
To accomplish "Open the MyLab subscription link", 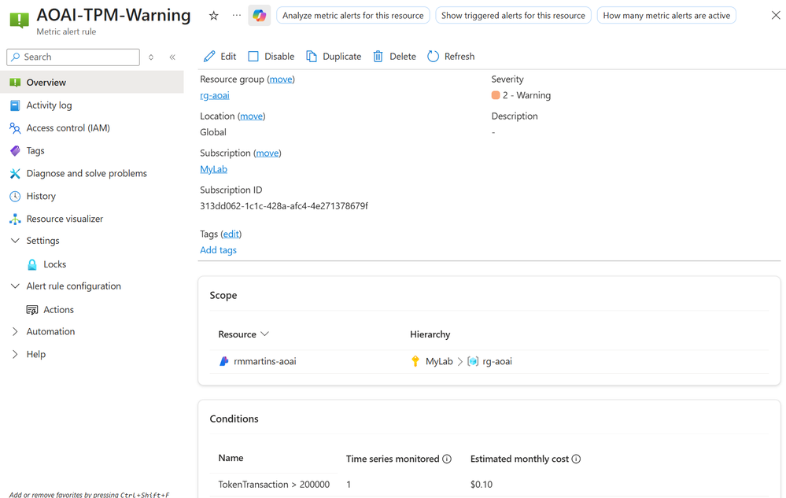I will coord(213,169).
